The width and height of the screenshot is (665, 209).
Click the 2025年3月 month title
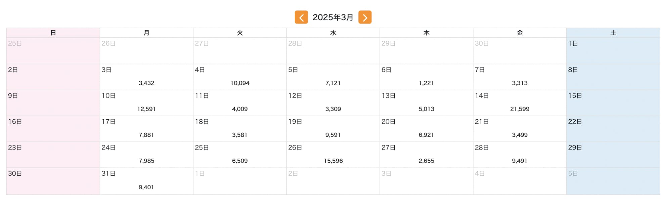[x=333, y=17]
